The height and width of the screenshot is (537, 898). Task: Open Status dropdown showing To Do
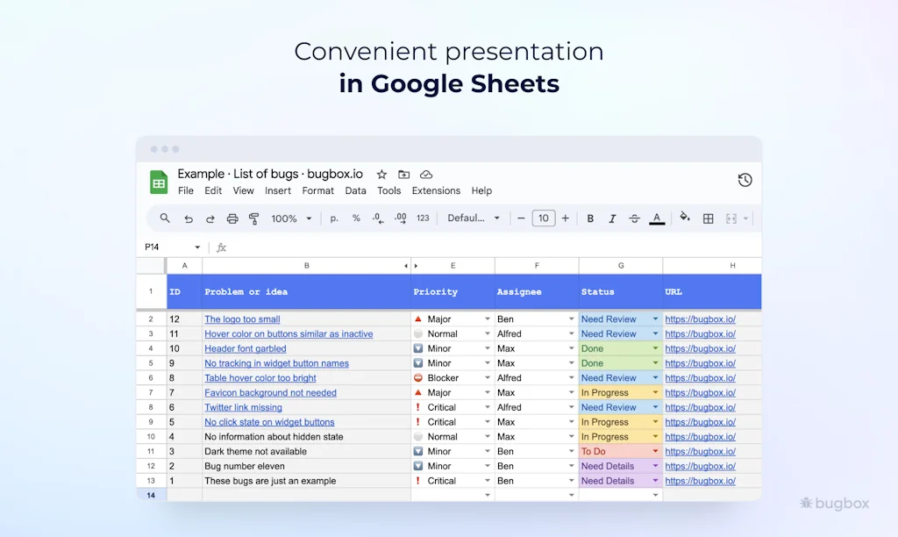(x=655, y=452)
